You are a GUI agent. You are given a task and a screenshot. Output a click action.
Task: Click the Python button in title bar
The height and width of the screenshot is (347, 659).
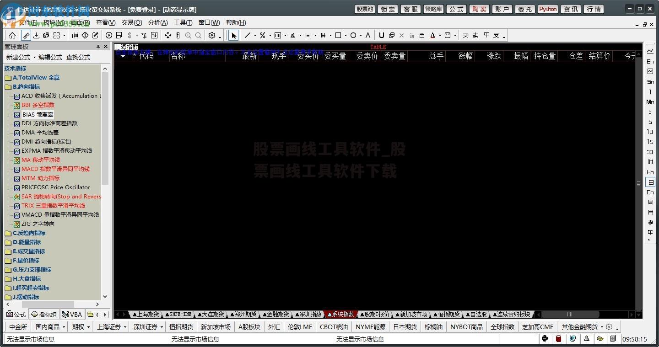tap(548, 9)
